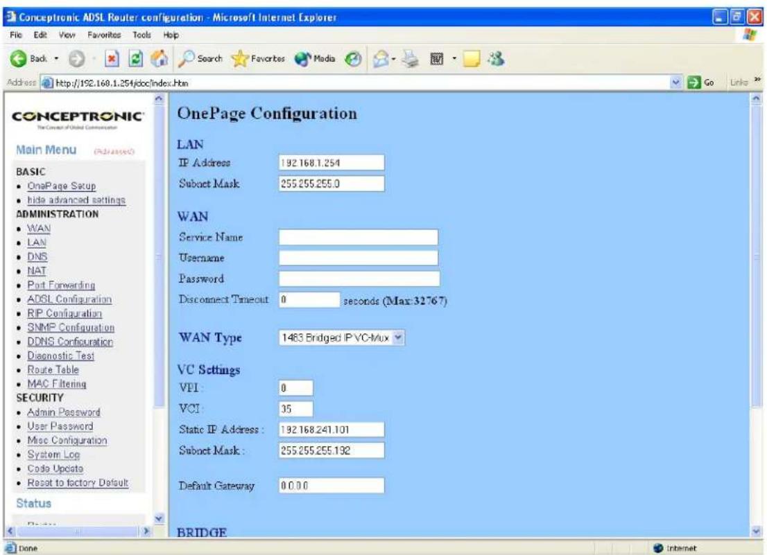Open the Help menu
Image resolution: width=767 pixels, height=555 pixels.
click(171, 35)
